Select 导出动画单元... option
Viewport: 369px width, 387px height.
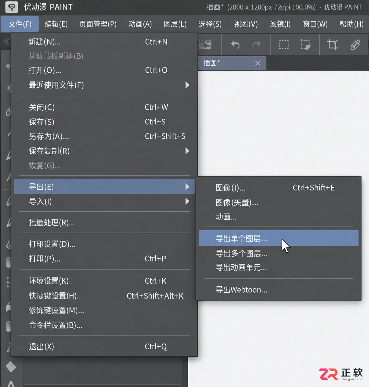tap(279, 268)
